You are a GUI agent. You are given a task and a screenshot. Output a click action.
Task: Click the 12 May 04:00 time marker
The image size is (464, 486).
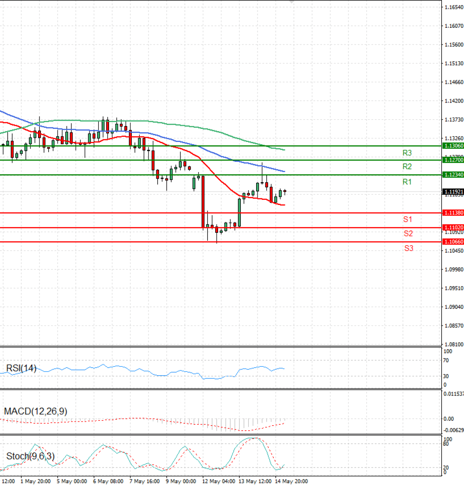[x=219, y=481]
